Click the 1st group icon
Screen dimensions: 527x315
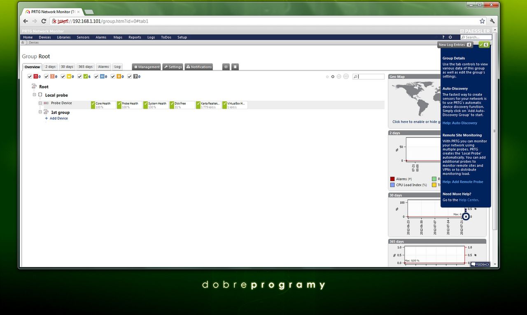tap(46, 112)
